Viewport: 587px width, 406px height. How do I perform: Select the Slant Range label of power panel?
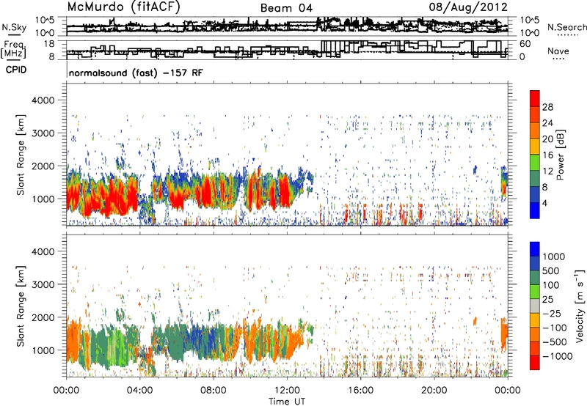21,155
